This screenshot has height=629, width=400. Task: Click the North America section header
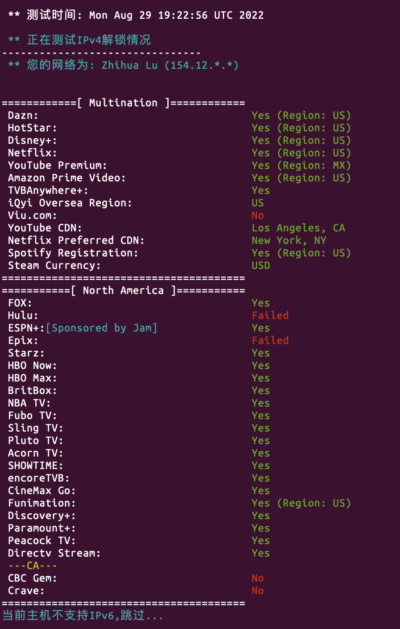coord(123,290)
